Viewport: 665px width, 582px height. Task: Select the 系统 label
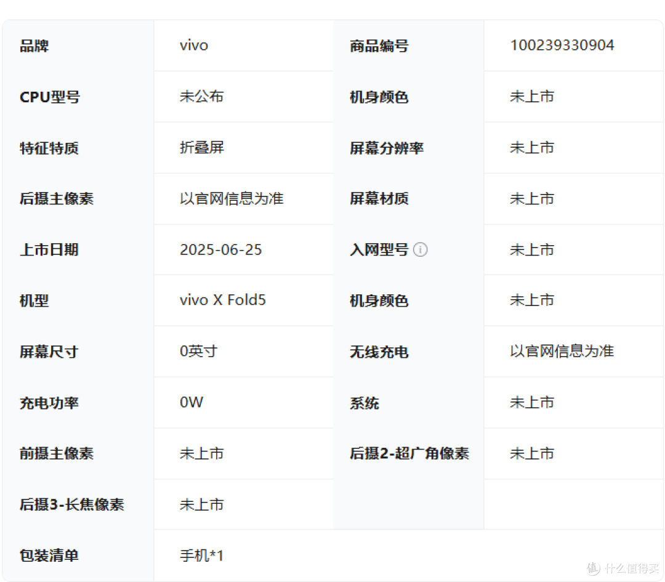tap(364, 403)
